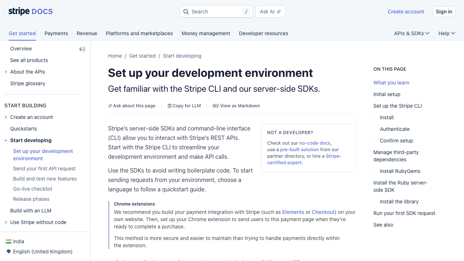Open the Checkout link
The height and width of the screenshot is (261, 464).
(323, 212)
